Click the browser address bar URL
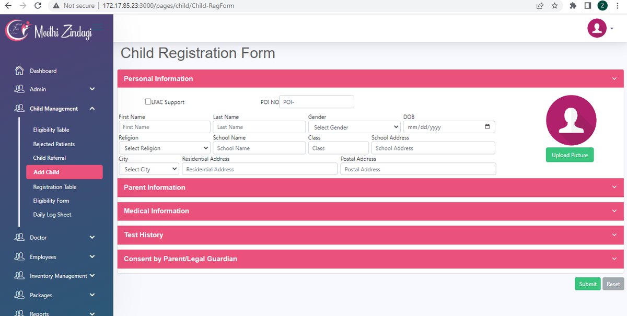The image size is (627, 316). tap(169, 6)
